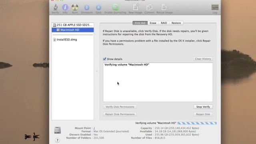The height and width of the screenshot is (144, 256).
Task: Click the Burn toolbar icon
Action: 75,9
